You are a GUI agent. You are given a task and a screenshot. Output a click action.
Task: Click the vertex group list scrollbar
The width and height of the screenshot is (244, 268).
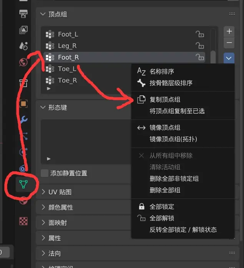tap(213, 57)
